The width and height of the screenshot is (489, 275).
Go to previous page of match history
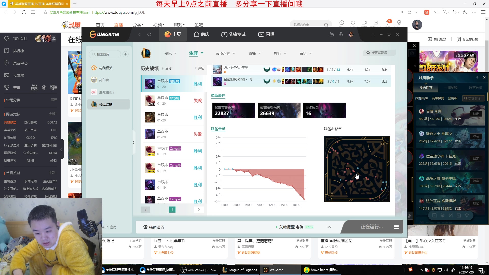coord(145,210)
